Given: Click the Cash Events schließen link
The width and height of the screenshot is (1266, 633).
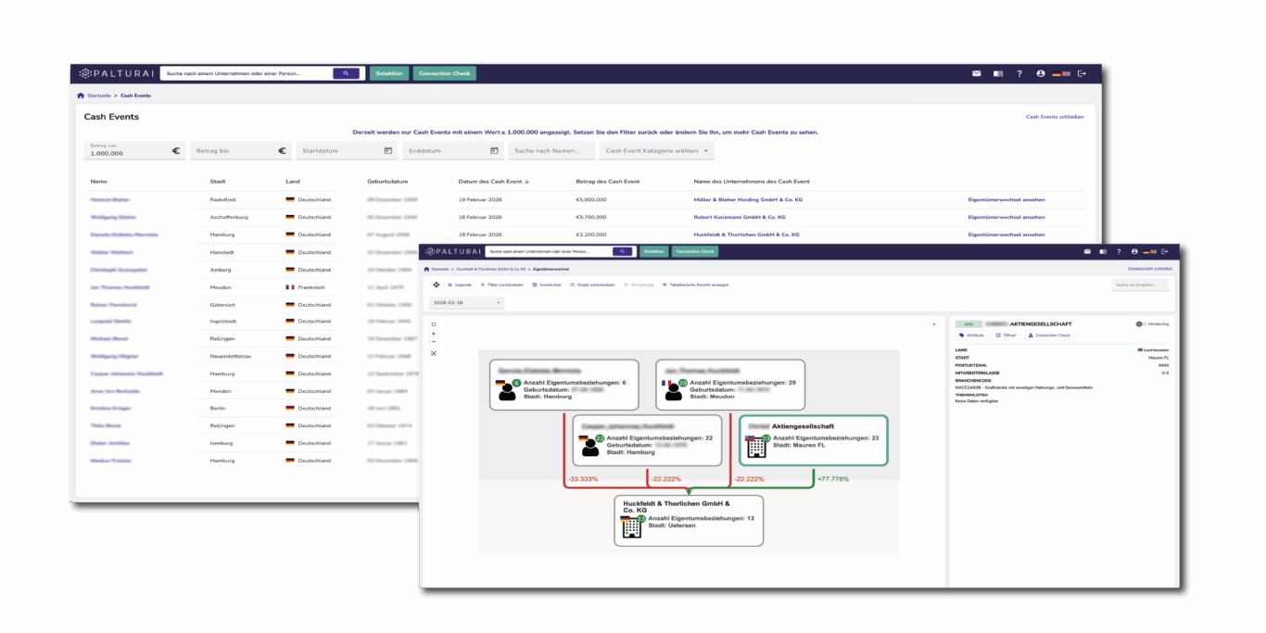Looking at the screenshot, I should coord(1054,117).
